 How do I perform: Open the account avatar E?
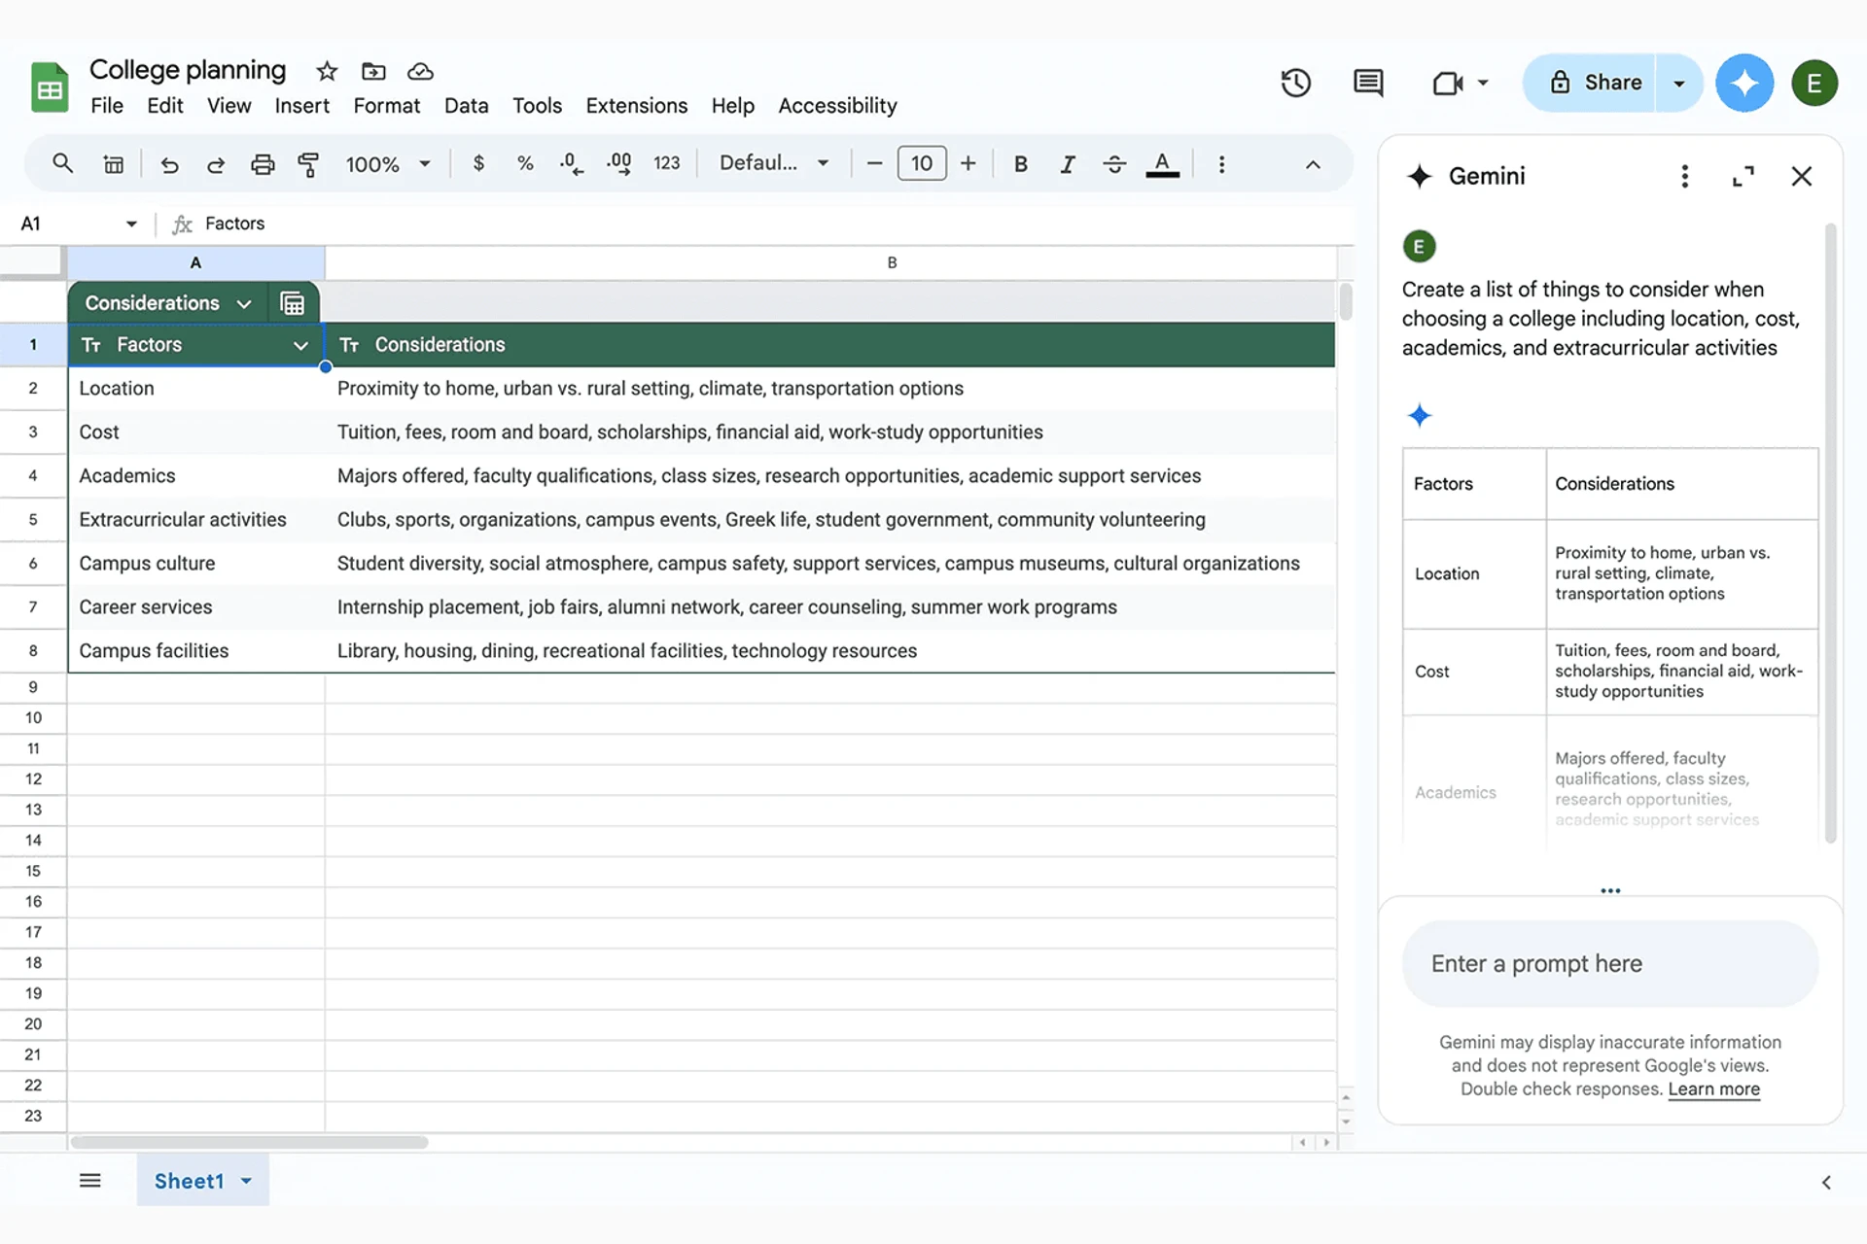point(1814,83)
